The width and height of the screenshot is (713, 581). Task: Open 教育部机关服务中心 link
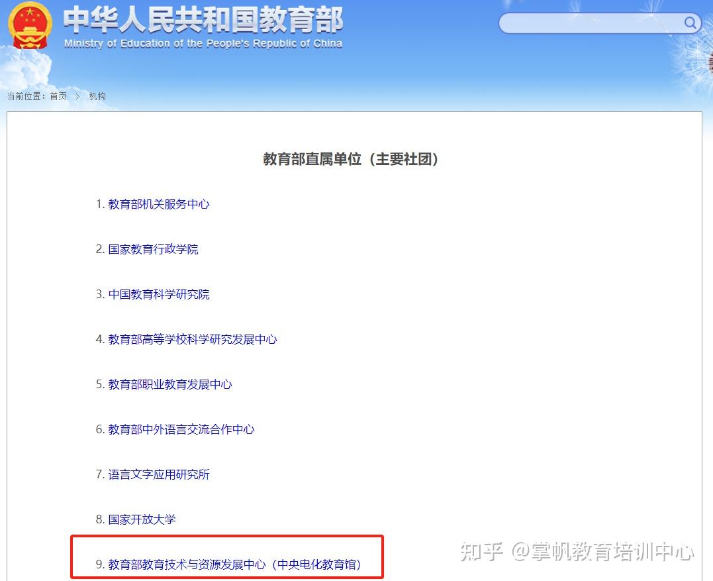(x=159, y=204)
